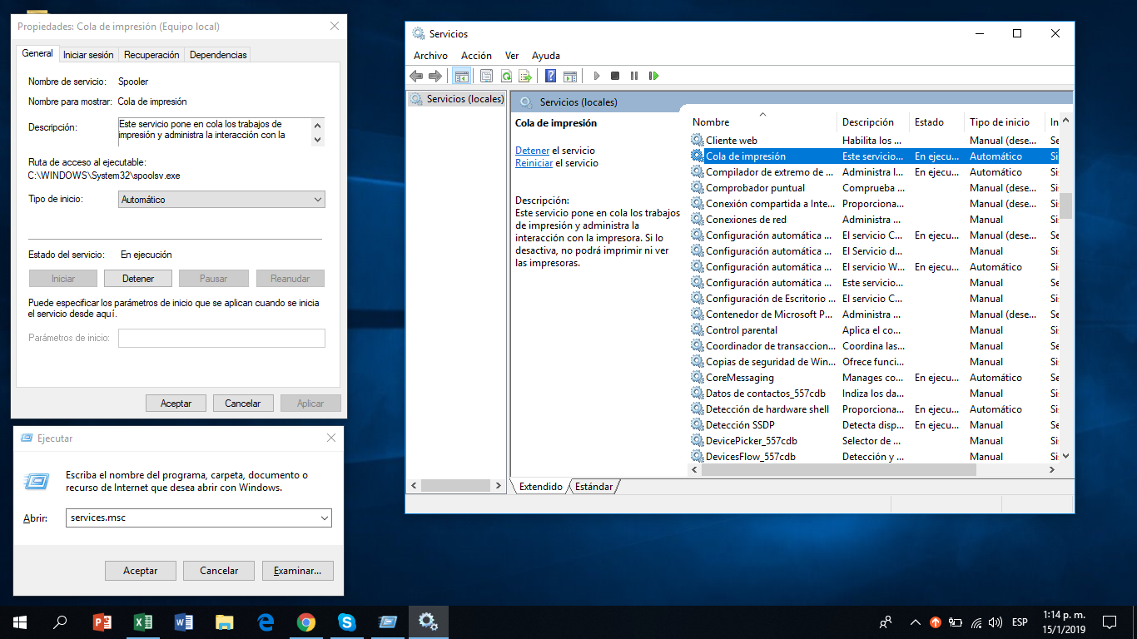The width and height of the screenshot is (1137, 639).
Task: Click the Stop Service toolbar icon
Action: point(615,76)
